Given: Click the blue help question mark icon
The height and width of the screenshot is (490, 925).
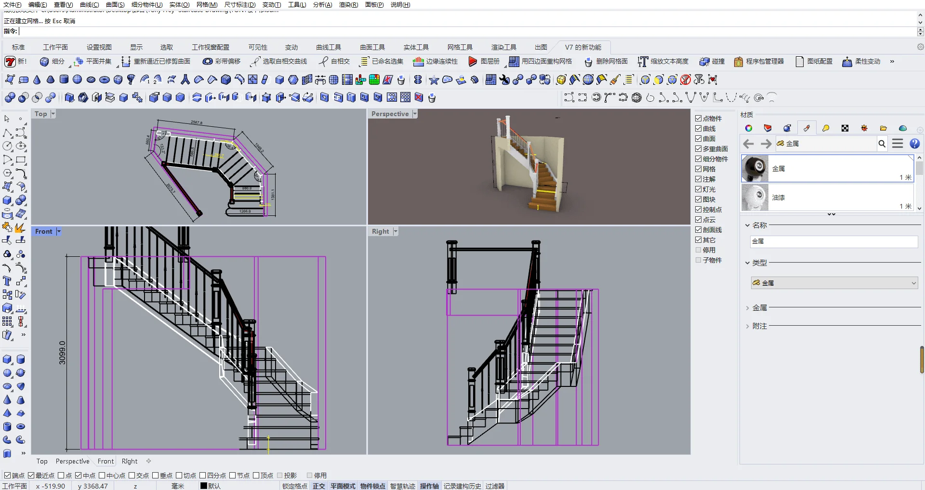Looking at the screenshot, I should pos(914,144).
